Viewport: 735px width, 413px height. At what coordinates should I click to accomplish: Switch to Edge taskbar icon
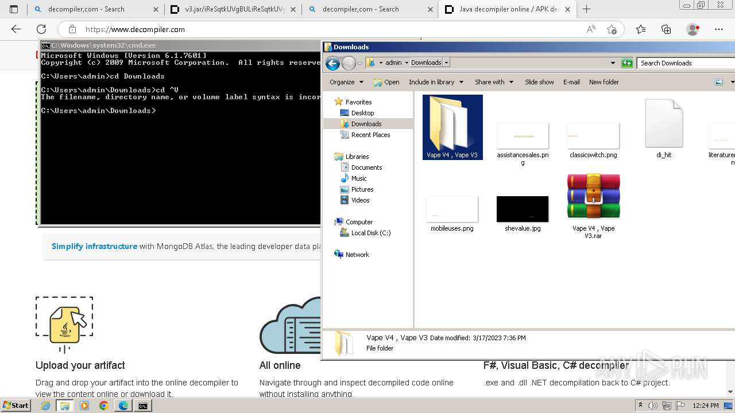(123, 406)
